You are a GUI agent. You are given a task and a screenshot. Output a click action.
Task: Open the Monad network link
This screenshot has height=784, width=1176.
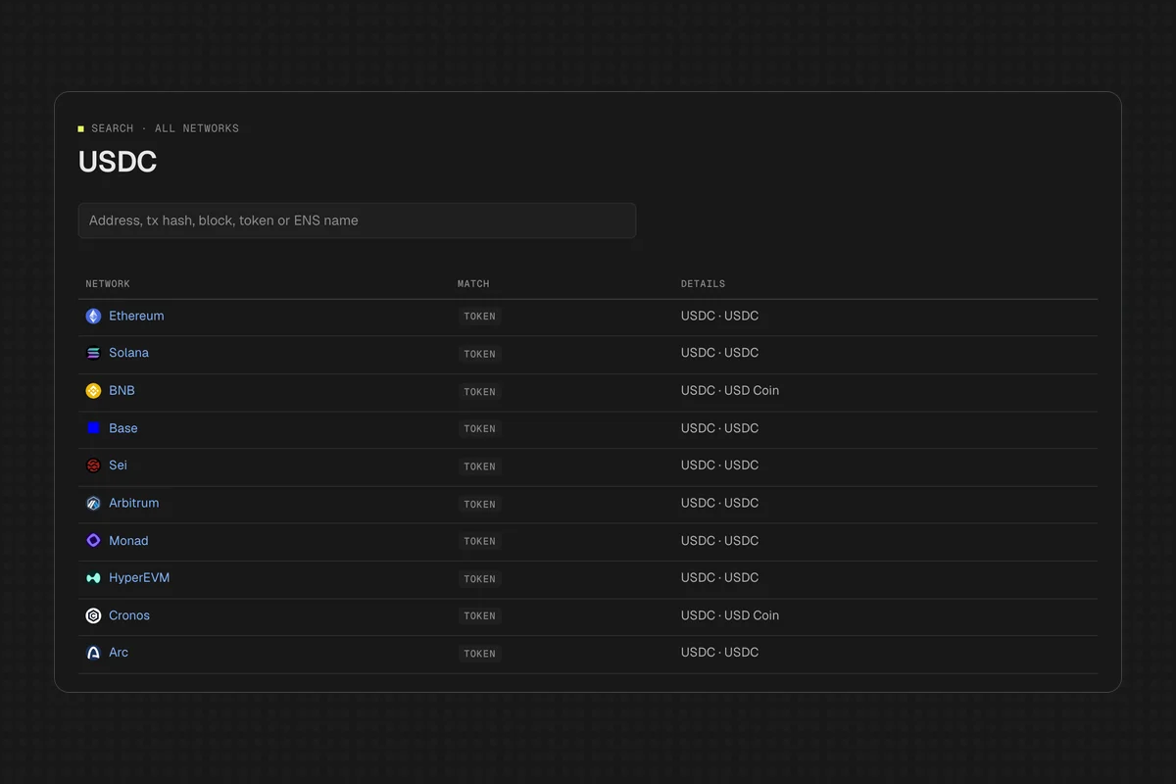[128, 541]
